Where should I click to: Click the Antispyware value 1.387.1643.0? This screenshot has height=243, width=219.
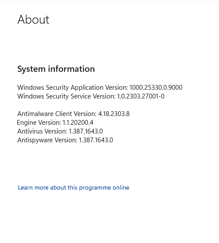click(x=96, y=140)
